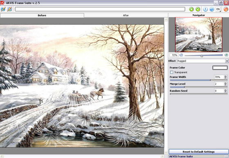Click the main winter landscape image

(x=82, y=86)
